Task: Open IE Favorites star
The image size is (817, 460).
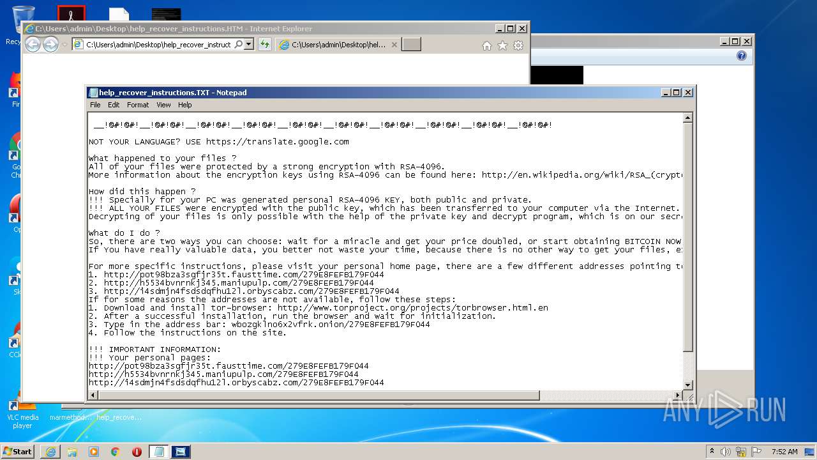Action: (x=502, y=45)
